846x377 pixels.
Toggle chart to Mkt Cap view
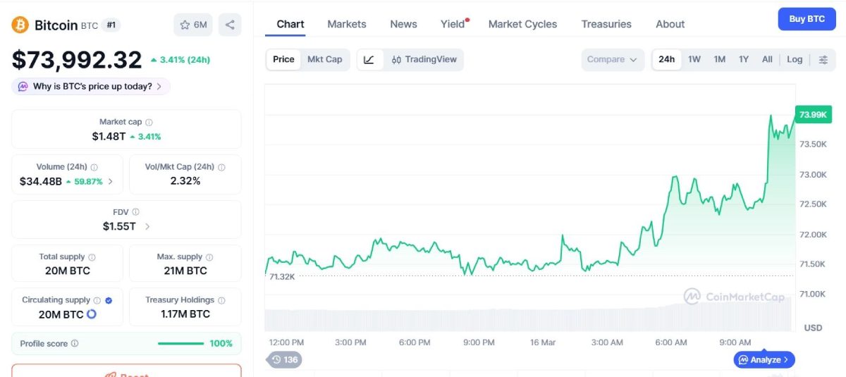324,60
